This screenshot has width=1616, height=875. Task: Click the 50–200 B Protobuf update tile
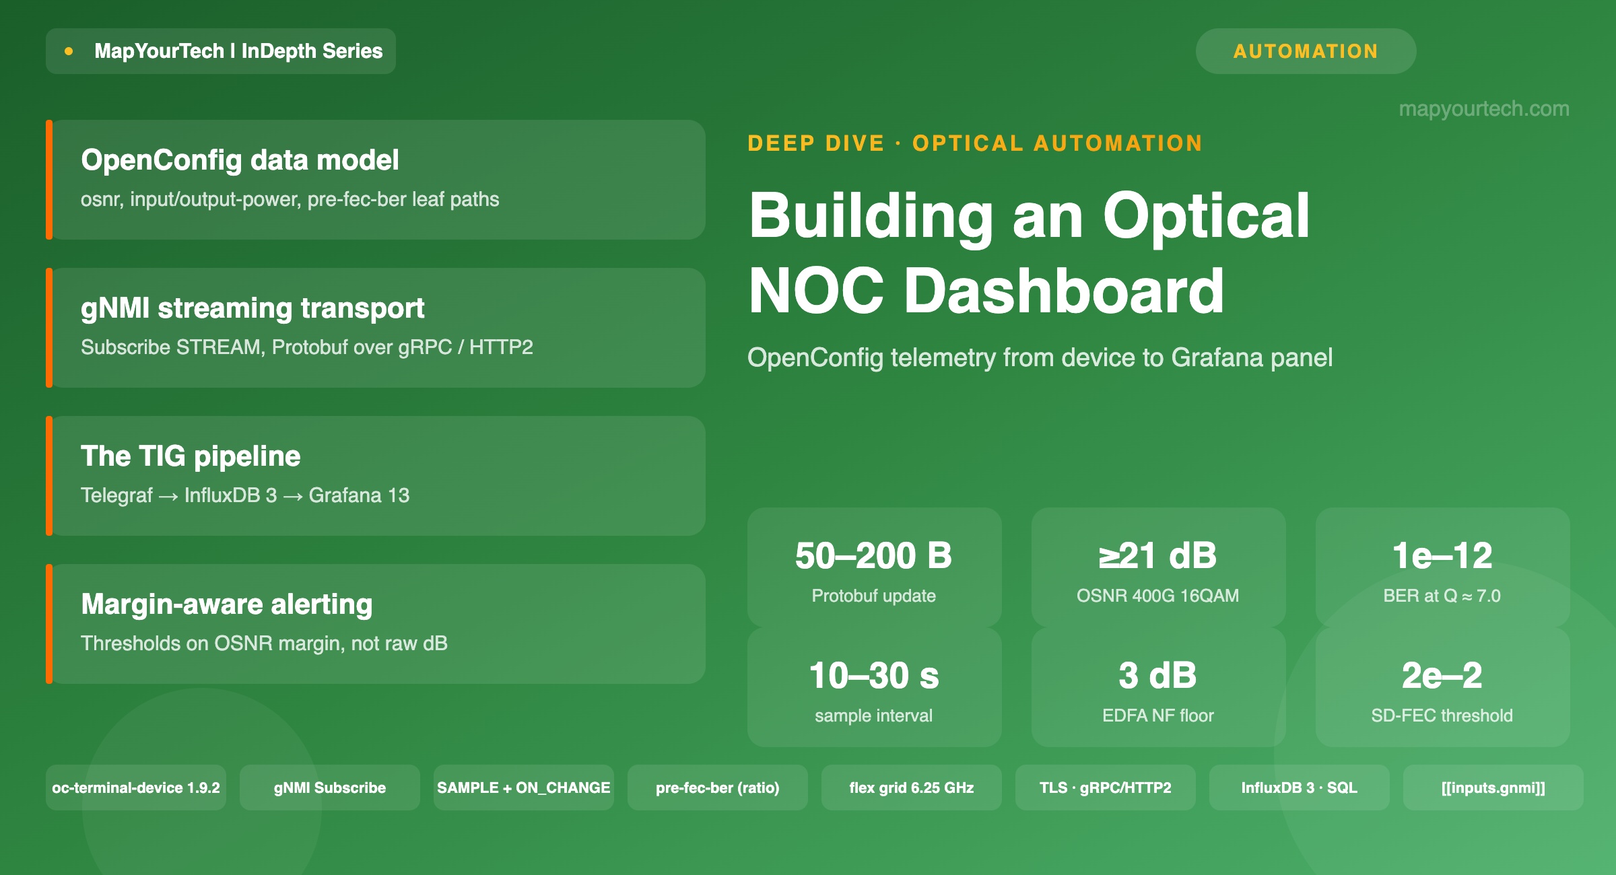(874, 567)
